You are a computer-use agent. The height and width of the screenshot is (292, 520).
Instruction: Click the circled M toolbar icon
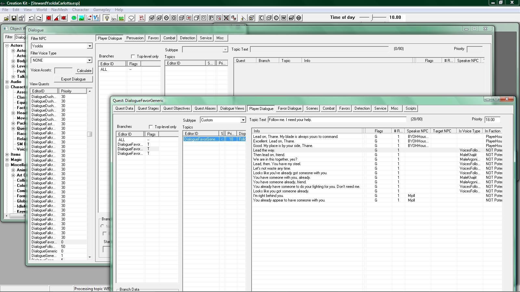pyautogui.click(x=166, y=18)
